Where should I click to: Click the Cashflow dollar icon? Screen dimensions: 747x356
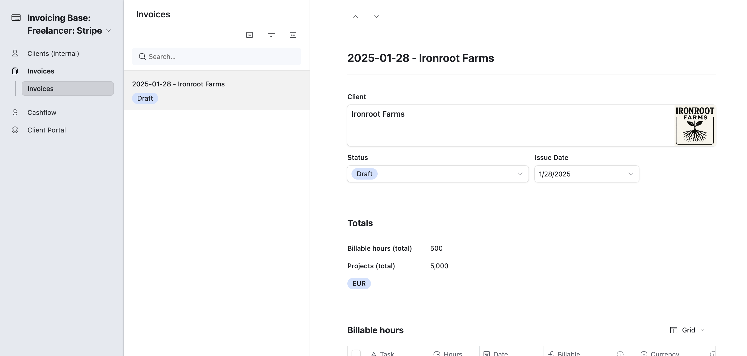click(15, 113)
